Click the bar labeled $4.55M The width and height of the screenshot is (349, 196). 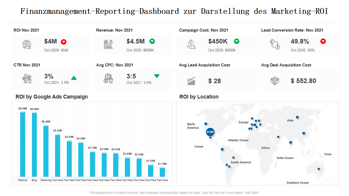[69, 158]
